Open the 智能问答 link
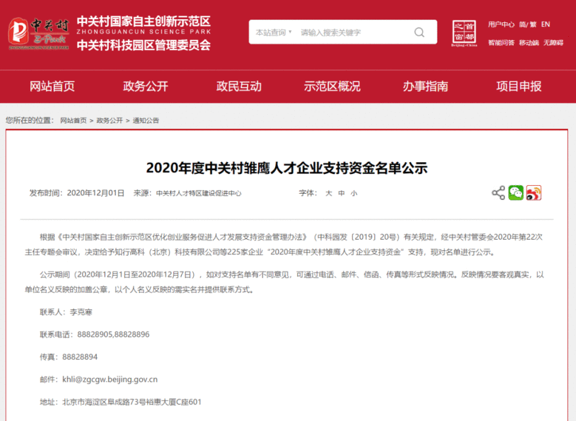This screenshot has width=576, height=421. [x=501, y=43]
